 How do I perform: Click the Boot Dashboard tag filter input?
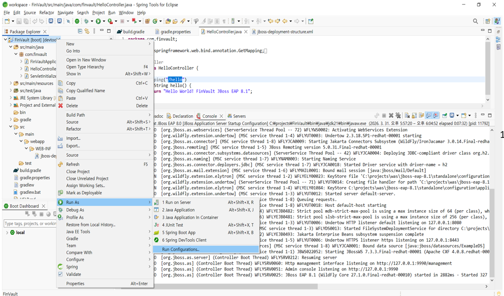[30, 224]
